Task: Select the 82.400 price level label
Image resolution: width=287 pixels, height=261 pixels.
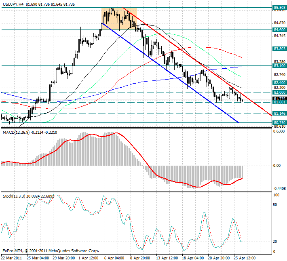Action: (x=279, y=83)
